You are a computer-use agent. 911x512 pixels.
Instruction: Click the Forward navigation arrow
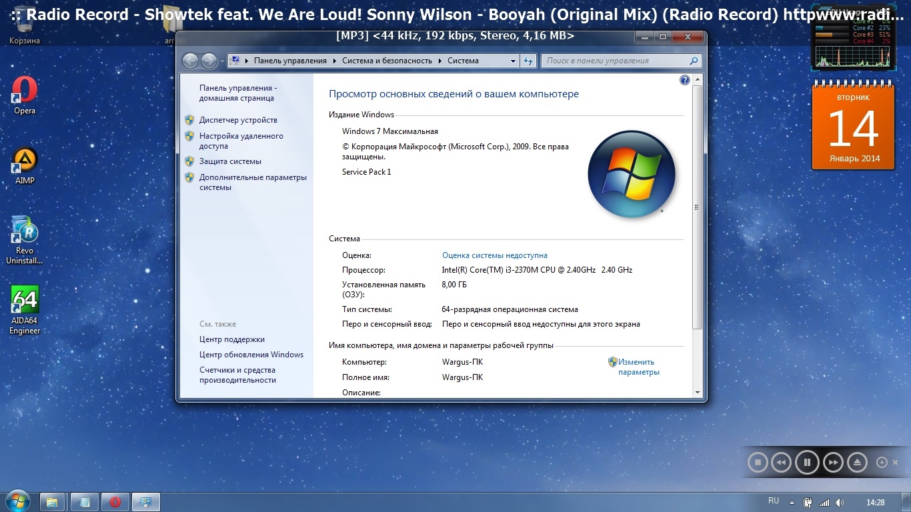click(x=209, y=61)
